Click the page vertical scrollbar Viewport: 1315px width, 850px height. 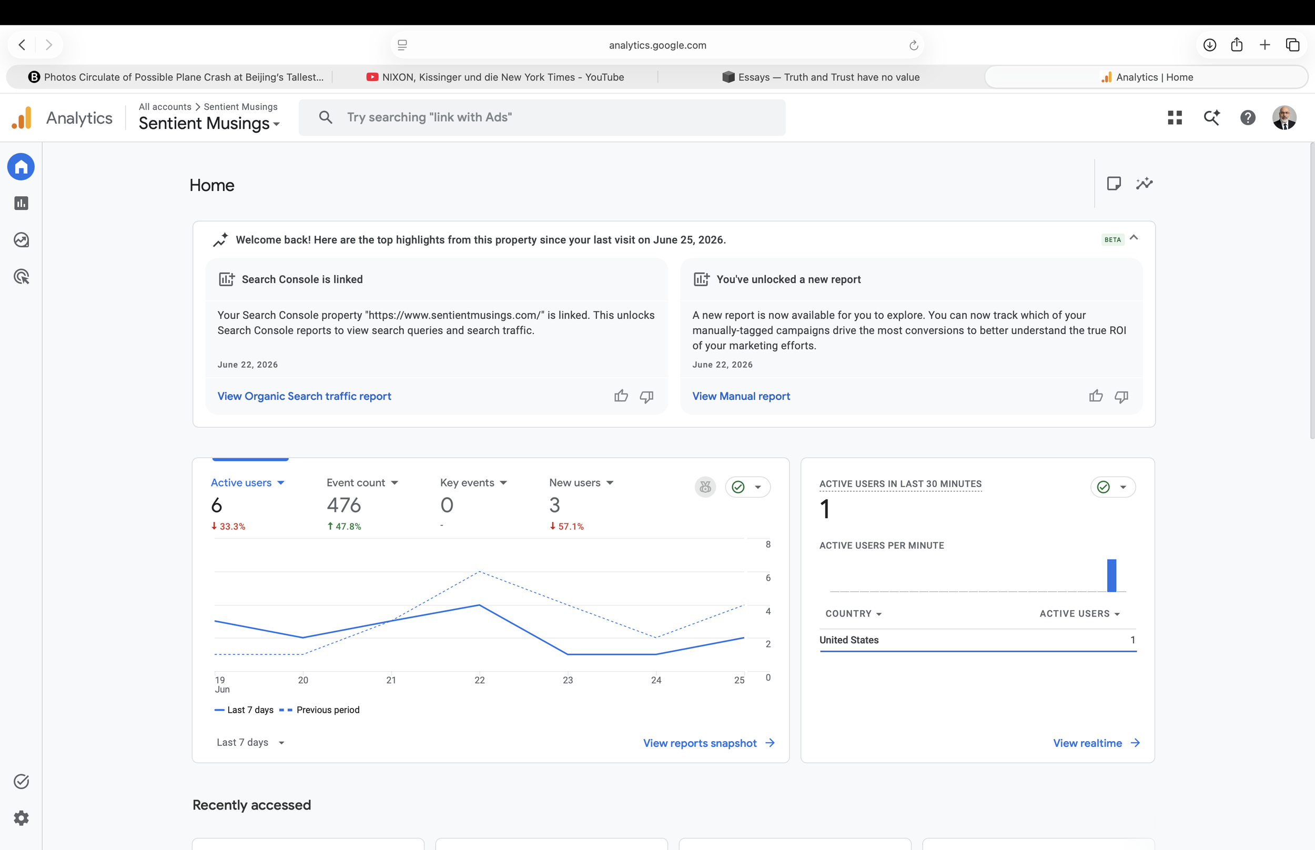click(x=1312, y=290)
